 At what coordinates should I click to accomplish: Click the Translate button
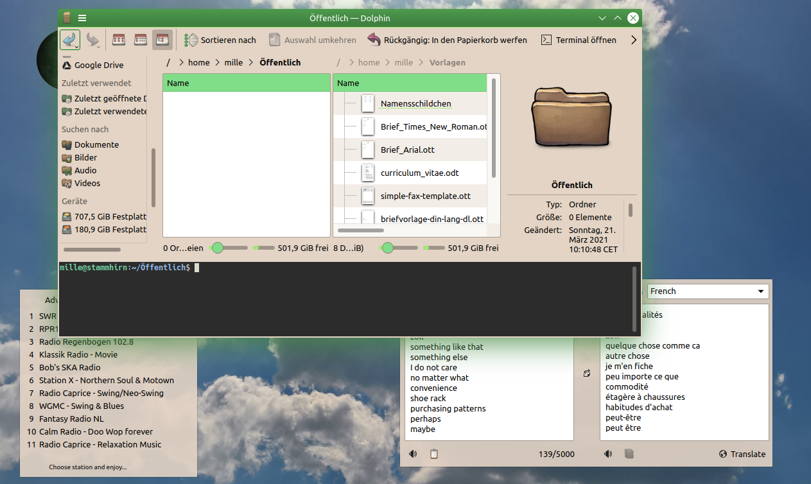(x=742, y=454)
